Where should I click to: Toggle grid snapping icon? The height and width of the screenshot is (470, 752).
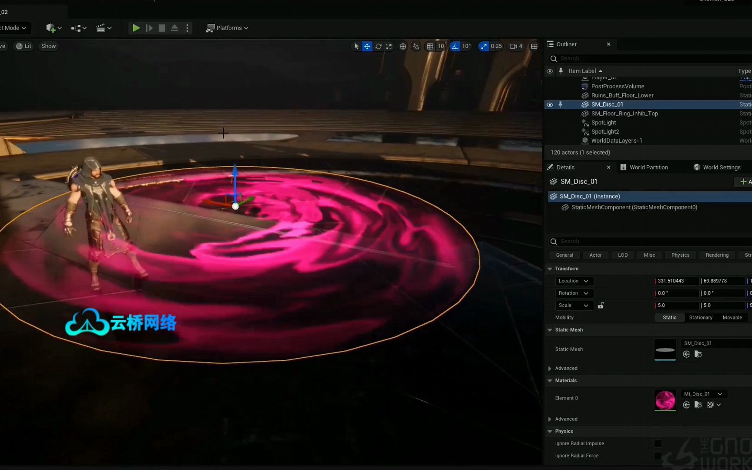pyautogui.click(x=430, y=46)
